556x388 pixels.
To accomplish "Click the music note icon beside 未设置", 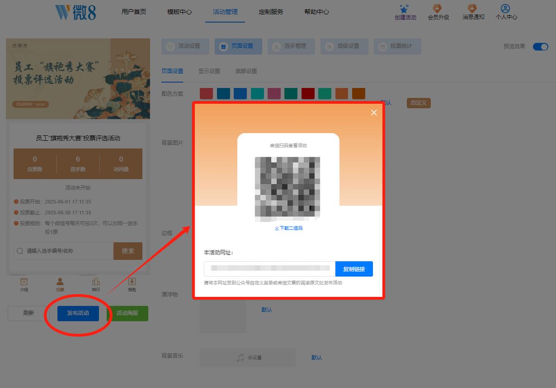I will point(240,357).
